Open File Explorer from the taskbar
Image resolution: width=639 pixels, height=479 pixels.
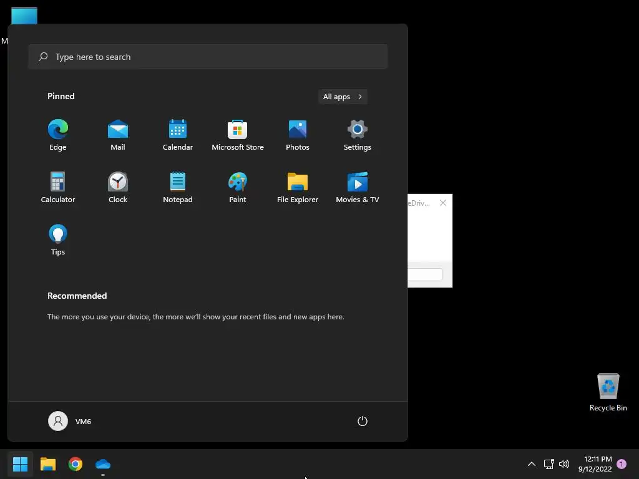[x=47, y=464]
